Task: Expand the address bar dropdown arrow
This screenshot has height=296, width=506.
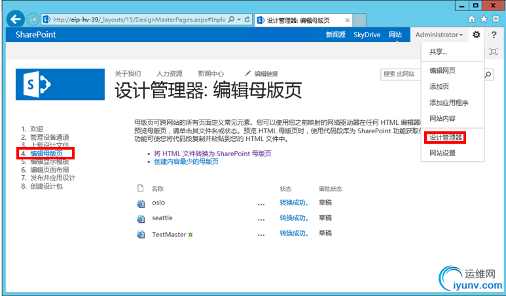Action: [239, 20]
